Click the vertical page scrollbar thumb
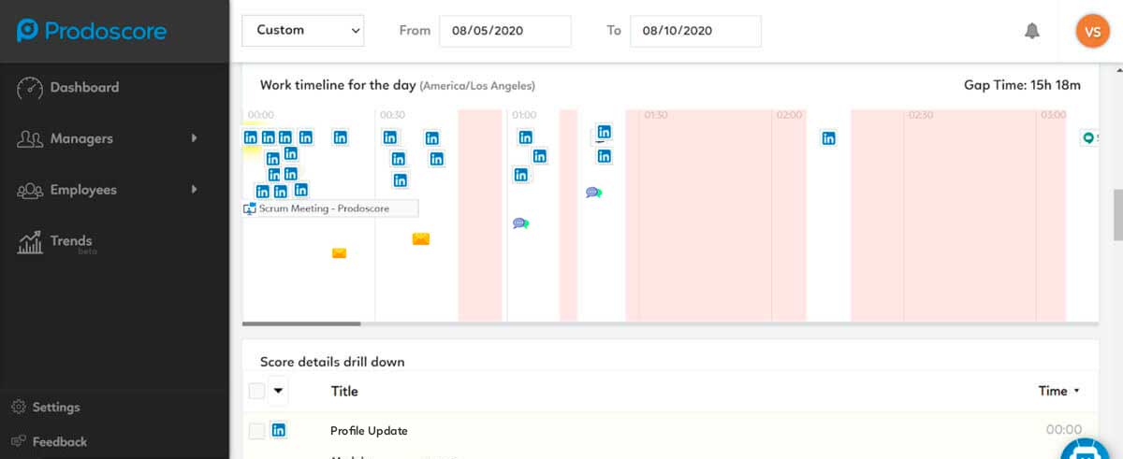The height and width of the screenshot is (459, 1123). (1116, 215)
